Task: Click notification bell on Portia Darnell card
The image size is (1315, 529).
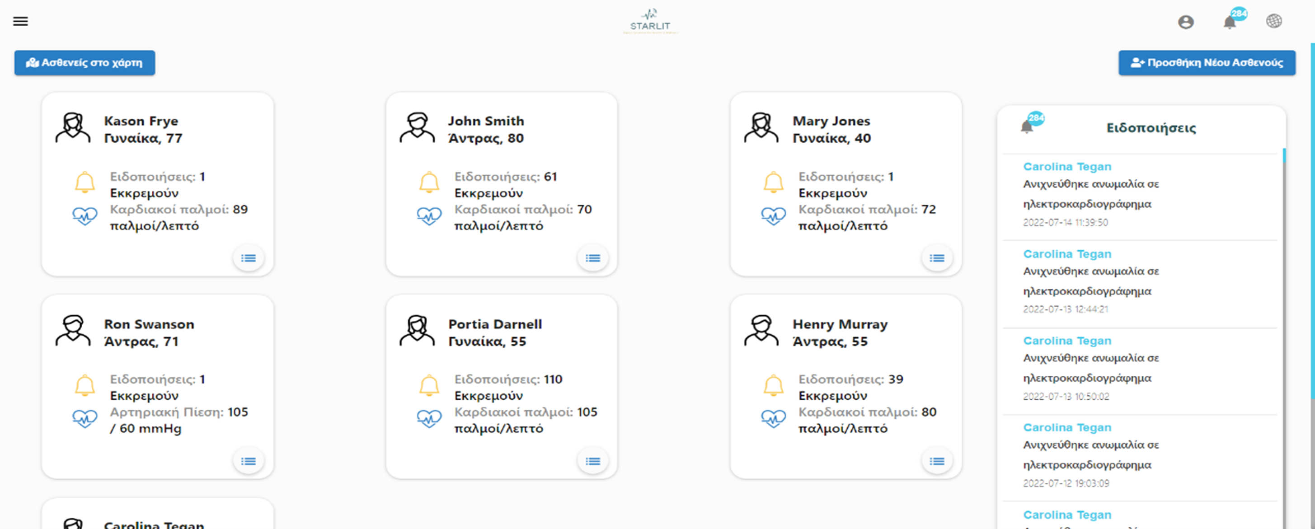Action: point(429,385)
